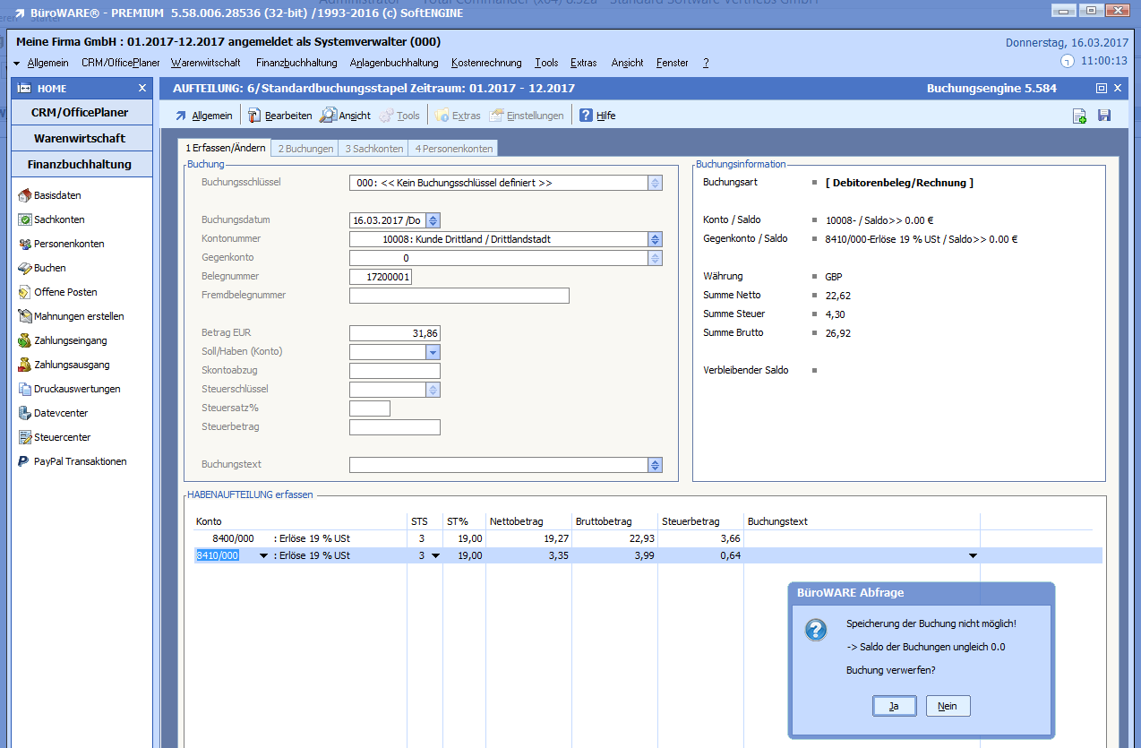Open Mahnungen erstellen in the sidebar

coord(79,316)
